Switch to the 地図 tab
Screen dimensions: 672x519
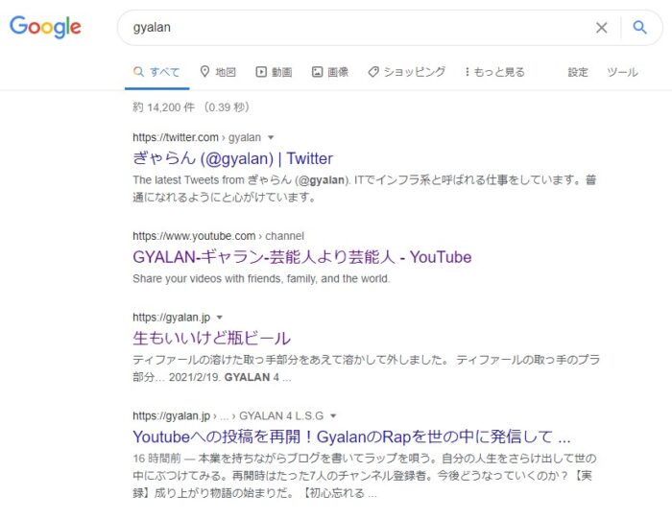(218, 72)
